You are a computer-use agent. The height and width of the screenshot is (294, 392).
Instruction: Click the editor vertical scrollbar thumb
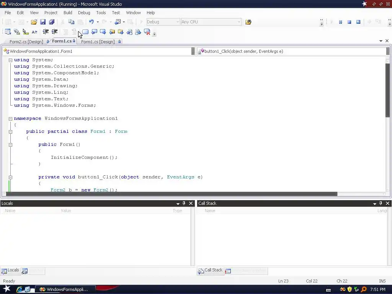(x=388, y=90)
